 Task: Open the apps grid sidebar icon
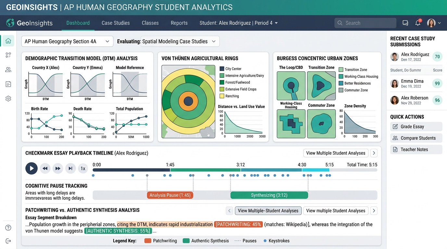[8, 55]
